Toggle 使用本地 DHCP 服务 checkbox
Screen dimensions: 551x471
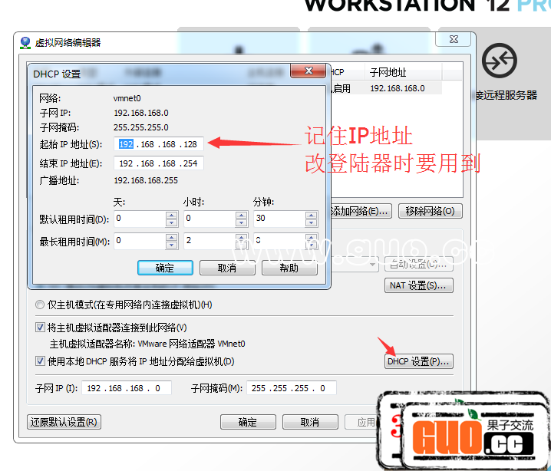(x=41, y=361)
